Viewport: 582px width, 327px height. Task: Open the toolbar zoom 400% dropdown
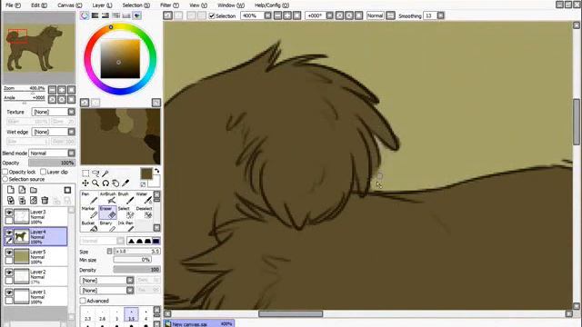267,15
